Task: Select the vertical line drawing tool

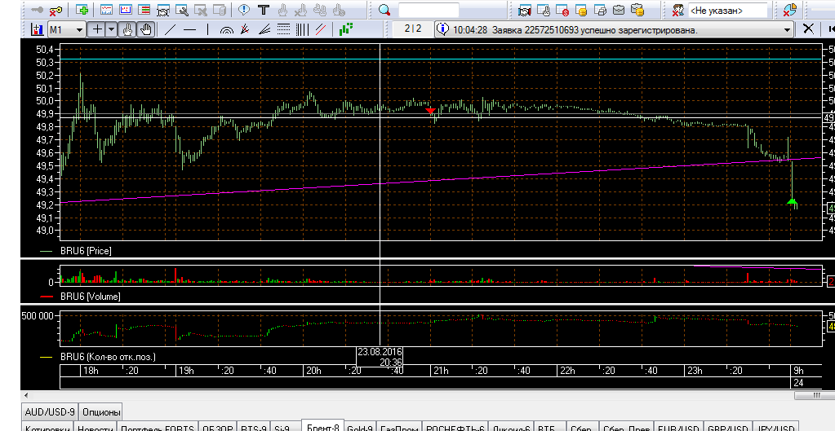Action: click(x=207, y=29)
